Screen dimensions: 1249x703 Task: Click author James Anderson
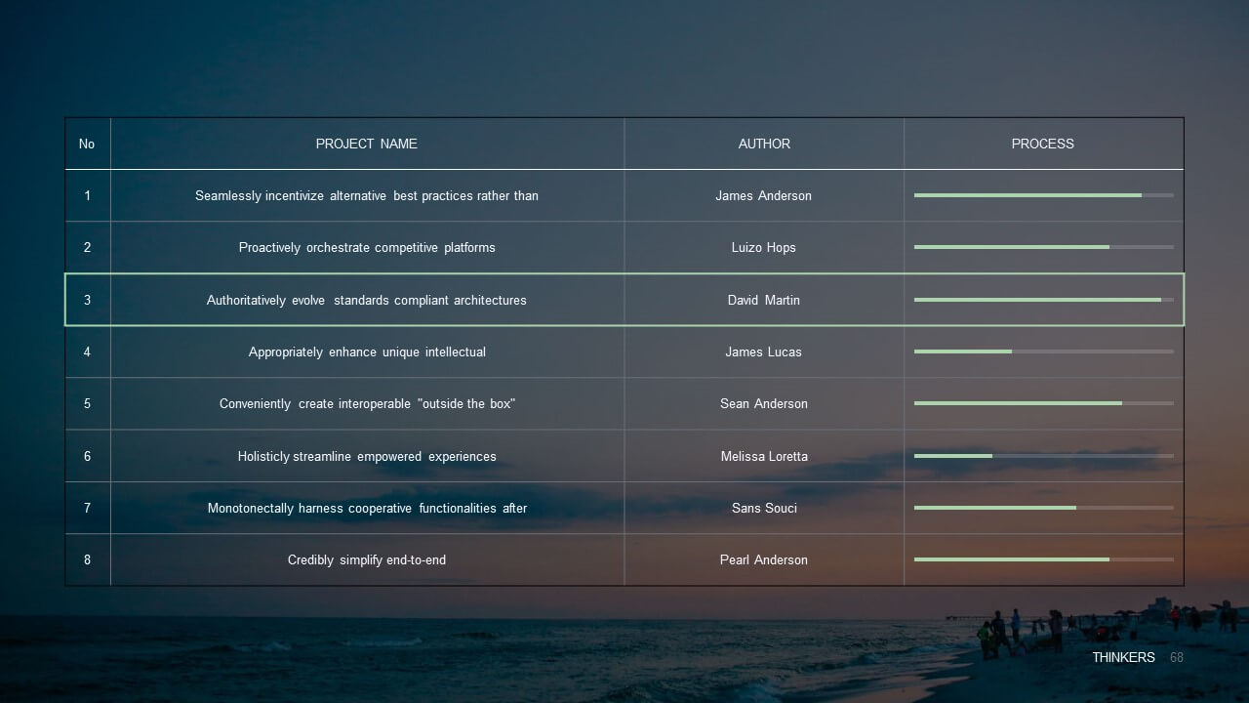(x=763, y=195)
